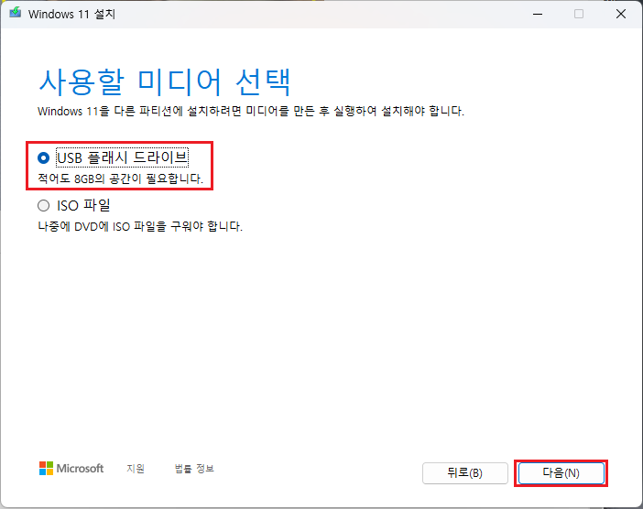Click the Windows 11 partition install description
The height and width of the screenshot is (509, 643).
251,111
